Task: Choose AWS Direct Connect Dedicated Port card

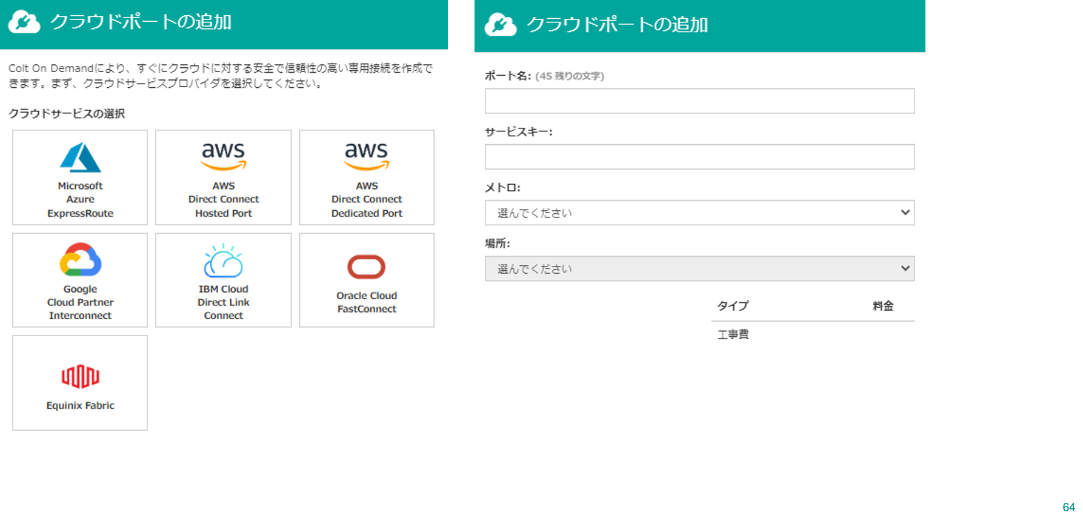Action: (x=367, y=178)
